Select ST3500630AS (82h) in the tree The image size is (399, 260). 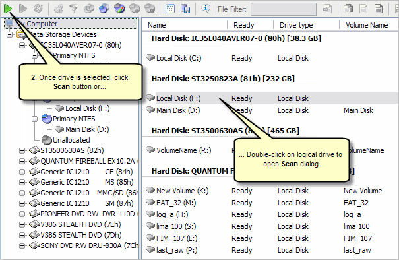[x=72, y=150]
